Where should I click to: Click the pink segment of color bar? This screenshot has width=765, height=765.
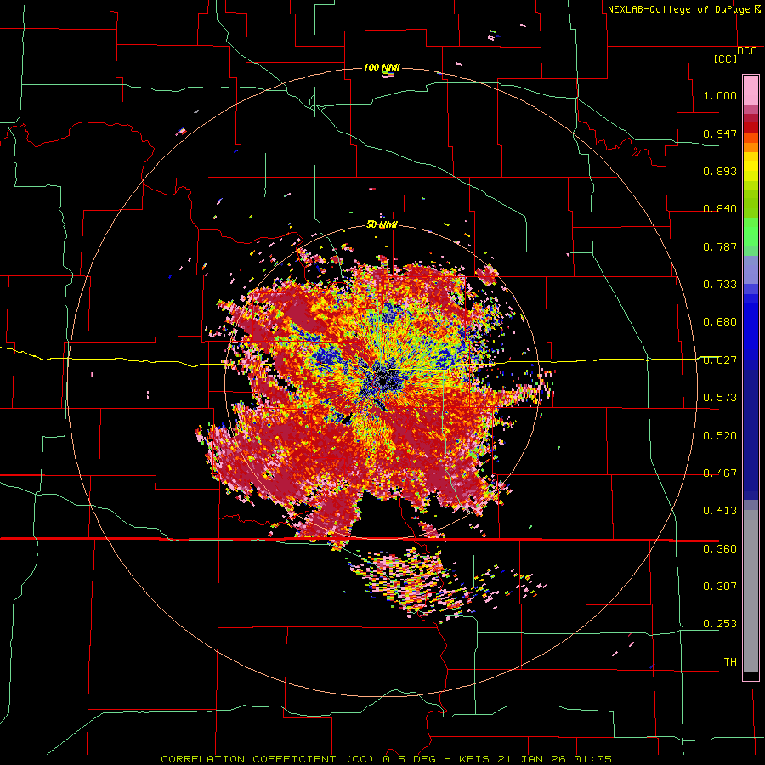tap(751, 91)
